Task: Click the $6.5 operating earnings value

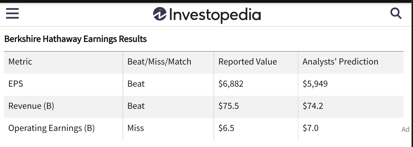Action: [226, 128]
